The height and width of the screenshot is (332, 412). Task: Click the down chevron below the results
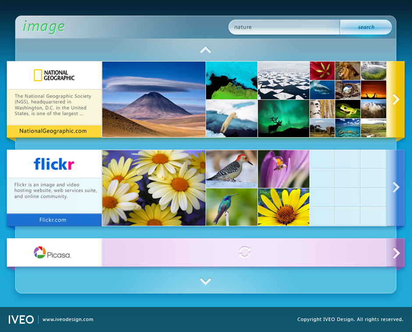click(206, 281)
